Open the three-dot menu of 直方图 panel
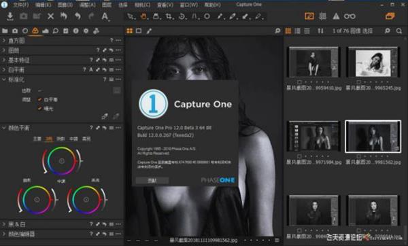 click(x=118, y=40)
